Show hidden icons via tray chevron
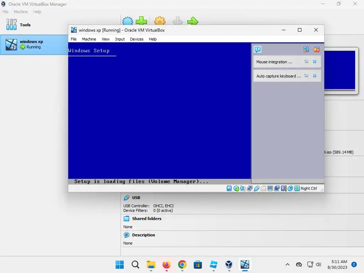The image size is (364, 273). point(287,264)
